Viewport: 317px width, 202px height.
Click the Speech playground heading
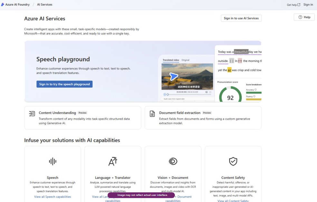[x=63, y=59]
